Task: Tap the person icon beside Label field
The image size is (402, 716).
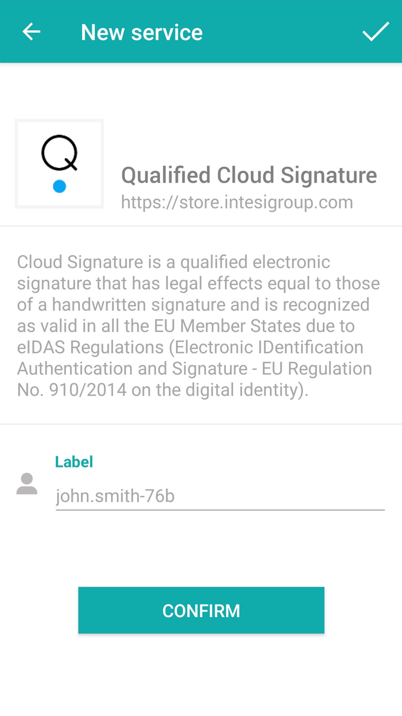Action: click(27, 484)
